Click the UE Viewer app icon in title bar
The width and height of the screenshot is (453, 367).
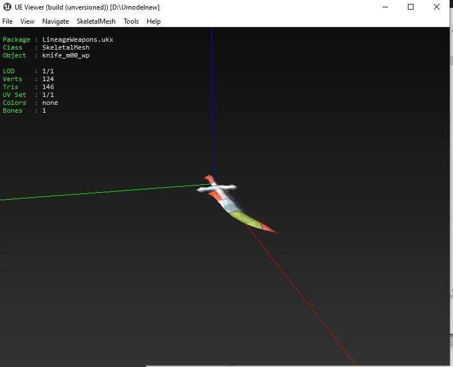7,7
